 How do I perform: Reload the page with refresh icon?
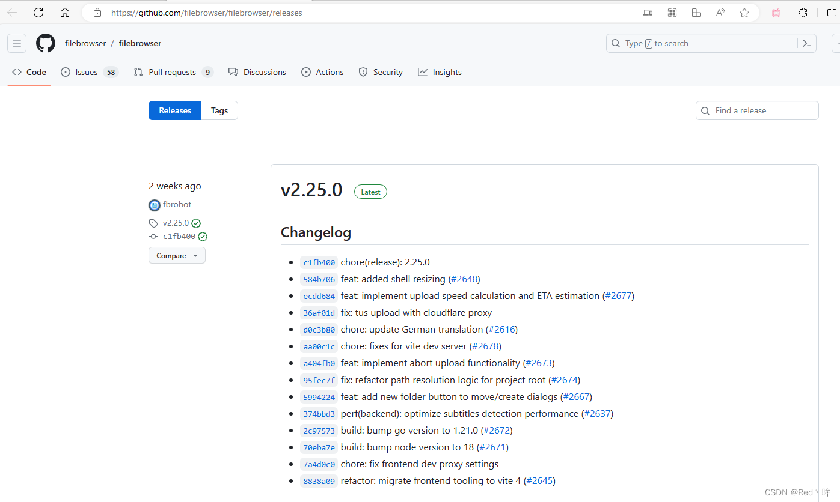coord(38,13)
